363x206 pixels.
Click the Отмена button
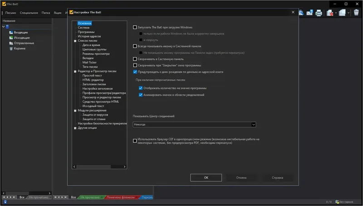pyautogui.click(x=241, y=177)
